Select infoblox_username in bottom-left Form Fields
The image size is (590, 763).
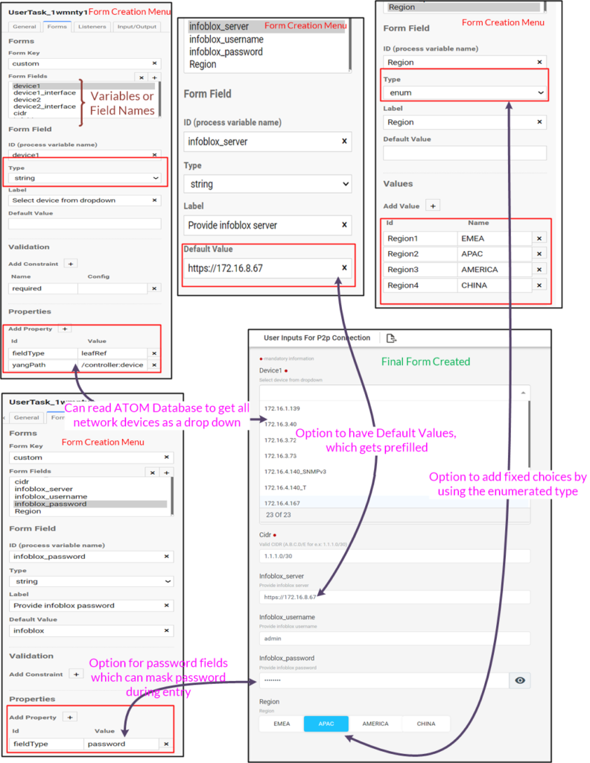[51, 496]
